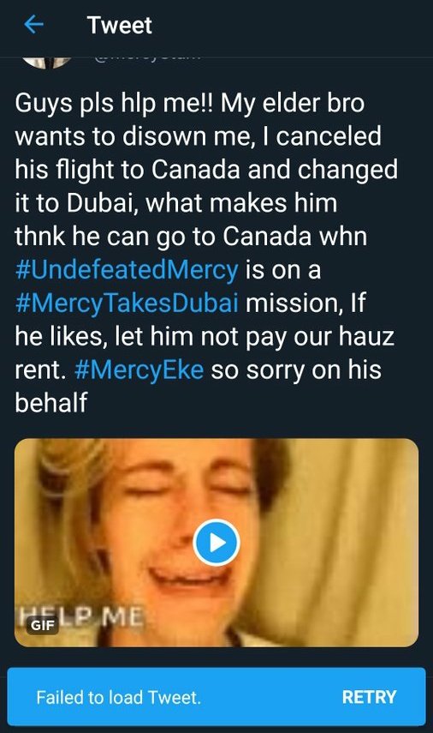Retry loading the tweet

(x=369, y=697)
